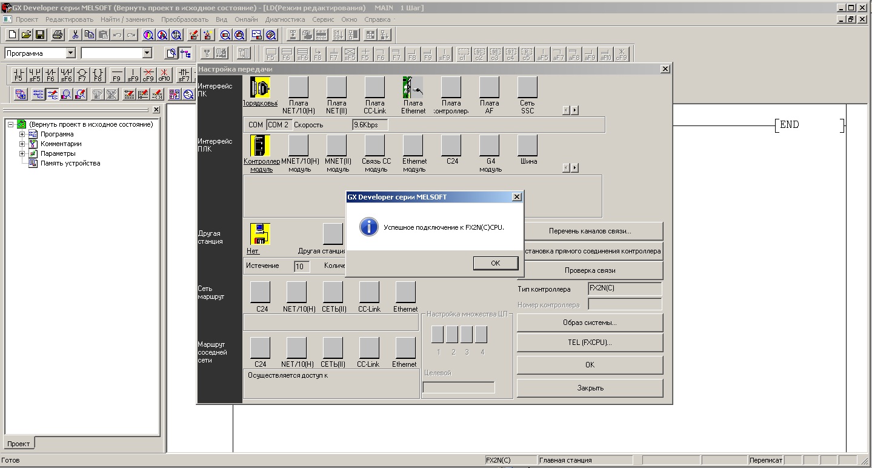Image resolution: width=872 pixels, height=468 pixels.
Task: Insert parallel open contact (sF5)
Action: pos(35,75)
